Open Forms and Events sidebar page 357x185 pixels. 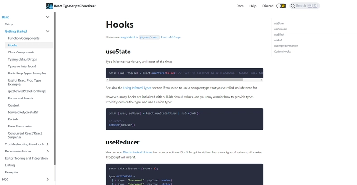21,99
